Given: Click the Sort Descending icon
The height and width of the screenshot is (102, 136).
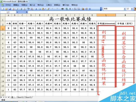Looking at the screenshot, I should pos(79,9).
